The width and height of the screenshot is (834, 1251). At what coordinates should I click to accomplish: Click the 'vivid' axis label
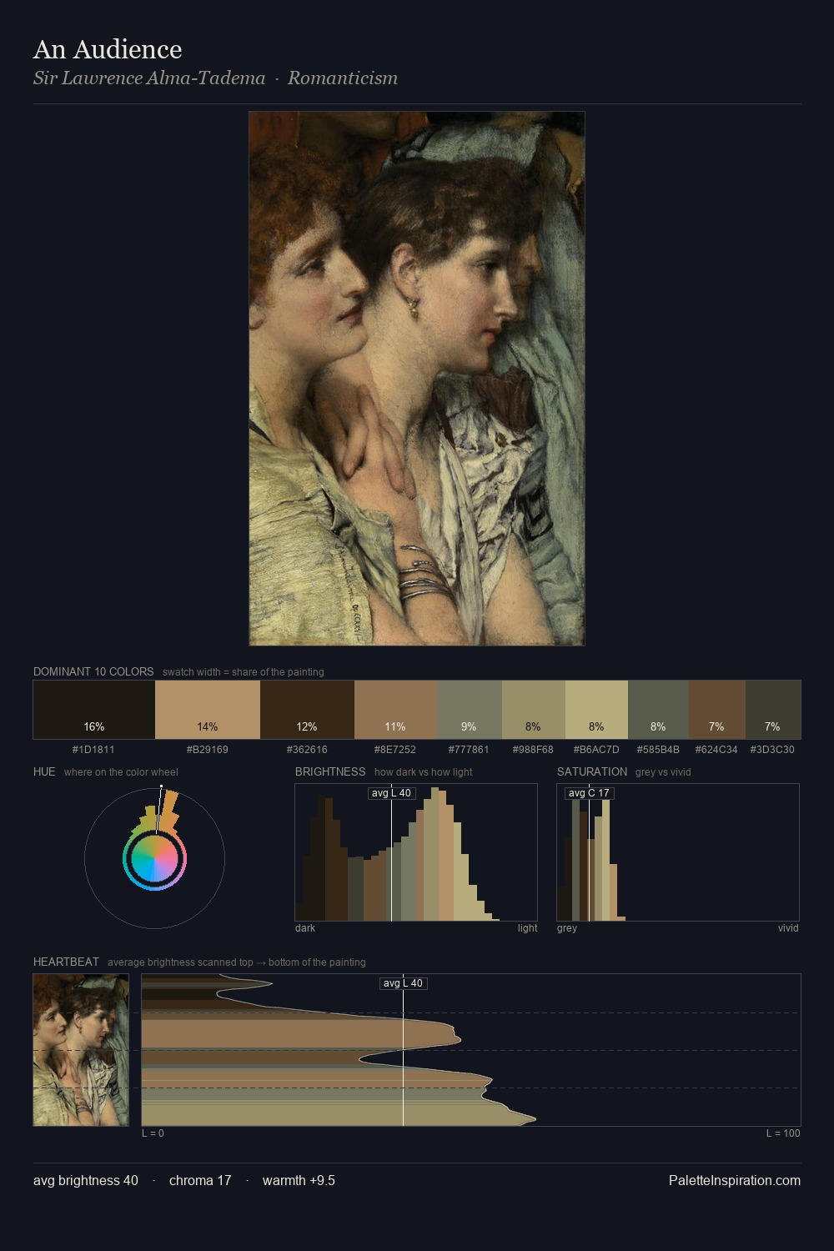[788, 928]
